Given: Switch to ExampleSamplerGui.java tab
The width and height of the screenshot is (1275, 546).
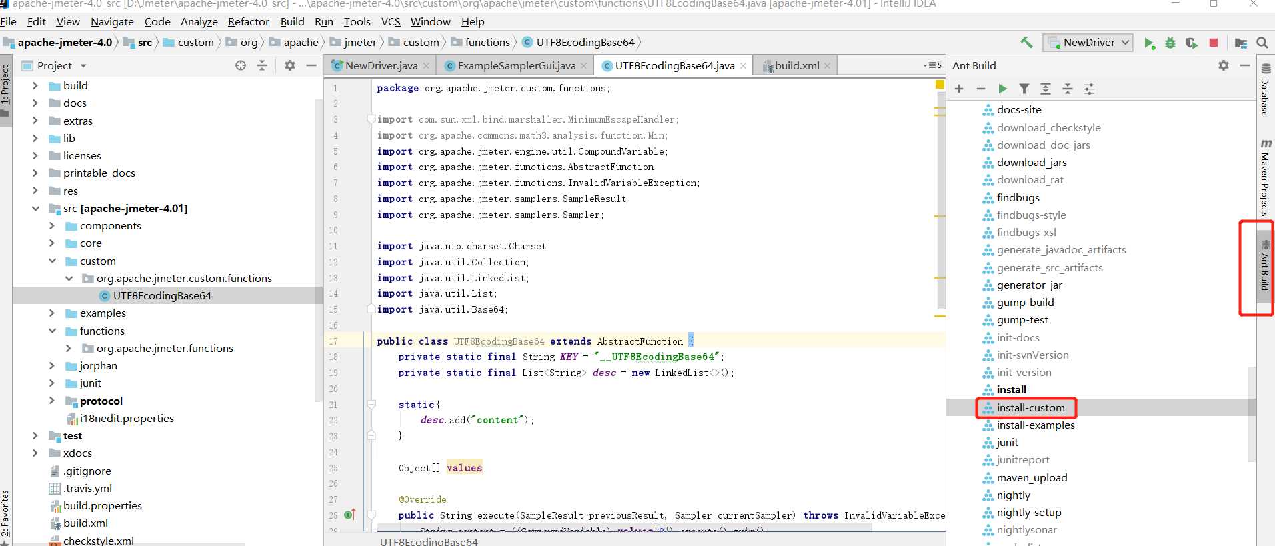Looking at the screenshot, I should click(x=517, y=65).
